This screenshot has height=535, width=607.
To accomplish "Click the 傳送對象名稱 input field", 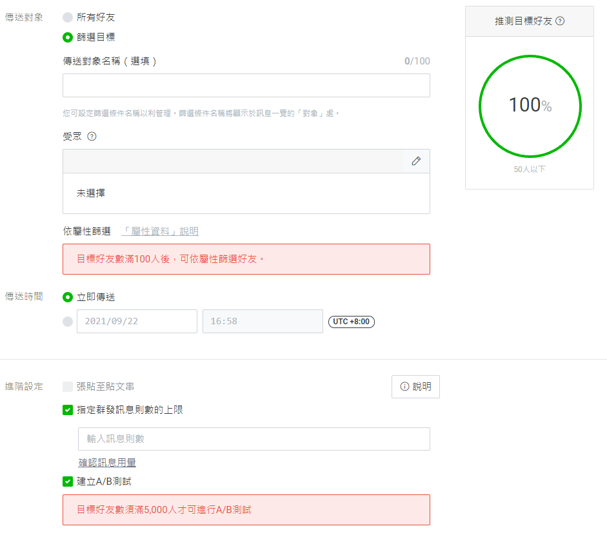I will point(246,85).
